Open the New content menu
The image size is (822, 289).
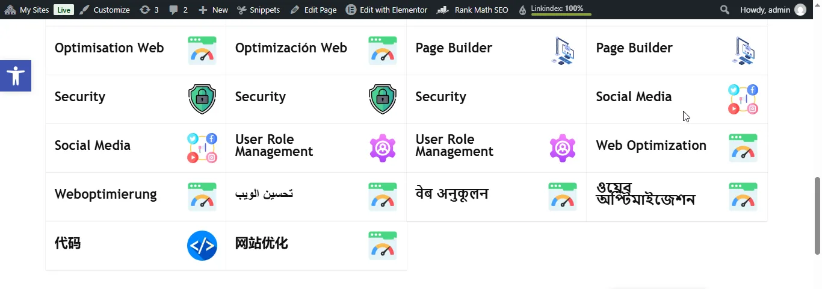(x=213, y=10)
